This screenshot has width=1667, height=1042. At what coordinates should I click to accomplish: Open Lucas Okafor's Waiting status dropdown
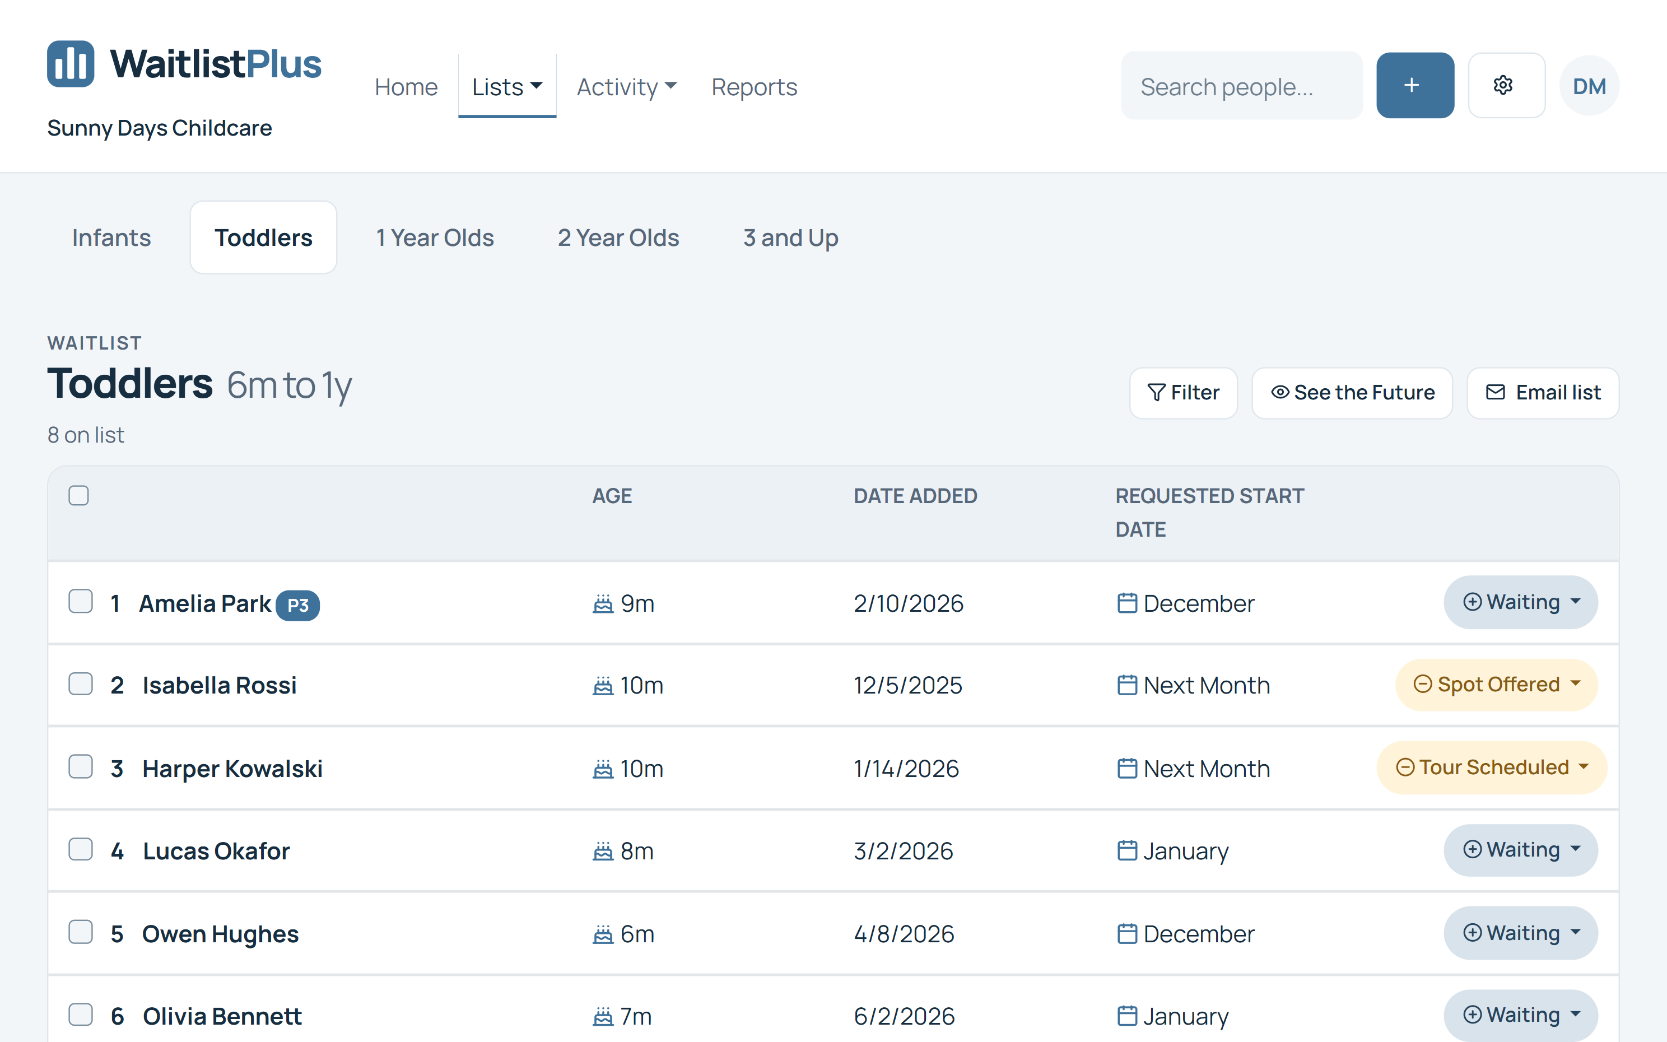[x=1520, y=850]
